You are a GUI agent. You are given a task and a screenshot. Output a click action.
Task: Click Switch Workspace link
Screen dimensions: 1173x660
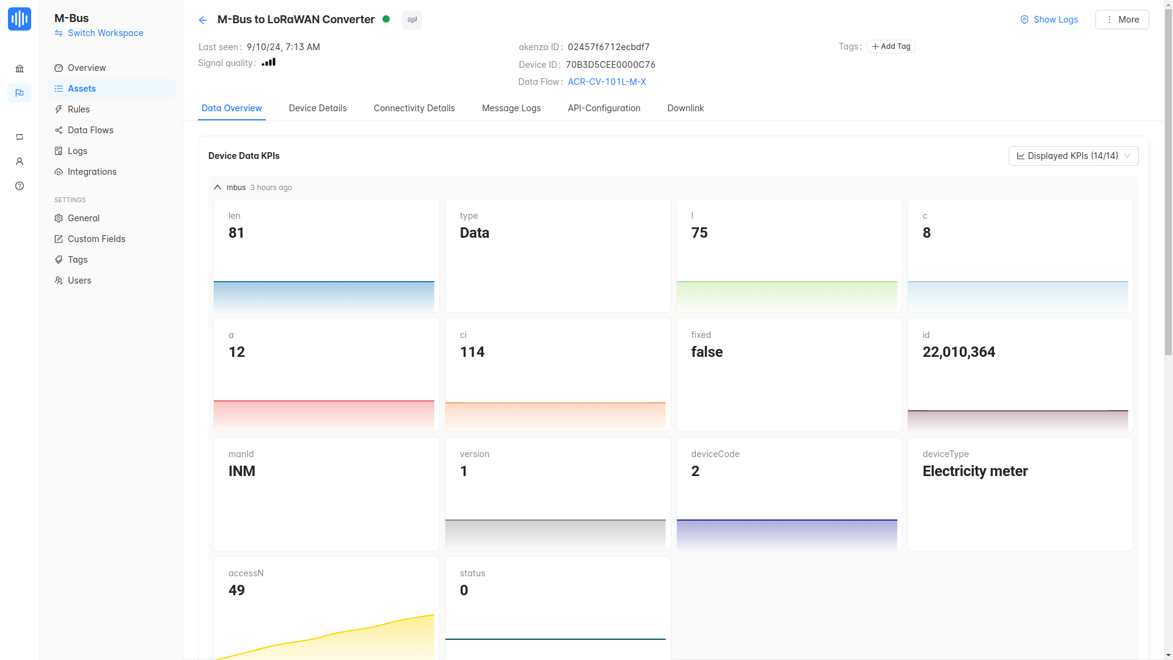[105, 33]
